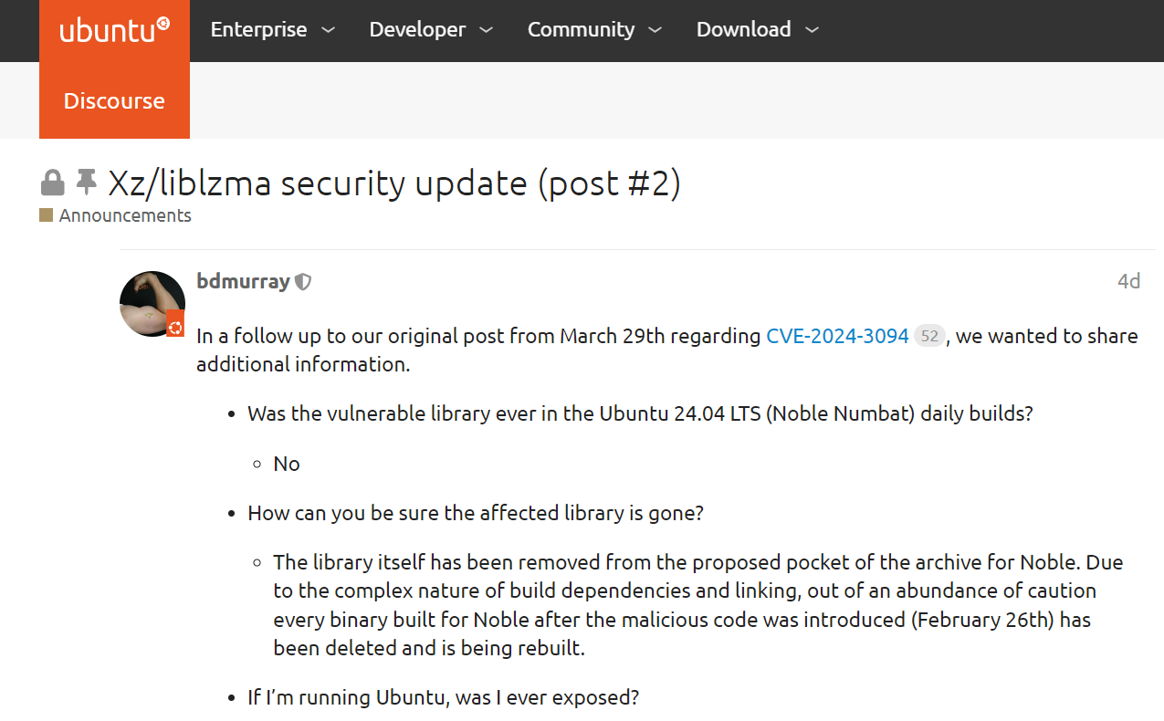The width and height of the screenshot is (1164, 721).
Task: Switch to the Discourse tab
Action: (114, 100)
